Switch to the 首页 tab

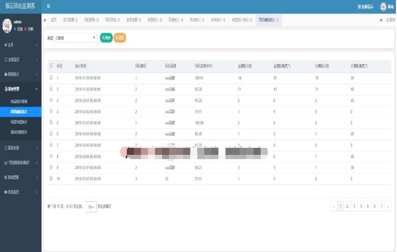coord(54,20)
